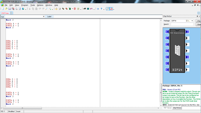Click the editor's vertical scrollbar thumb

click(161, 92)
